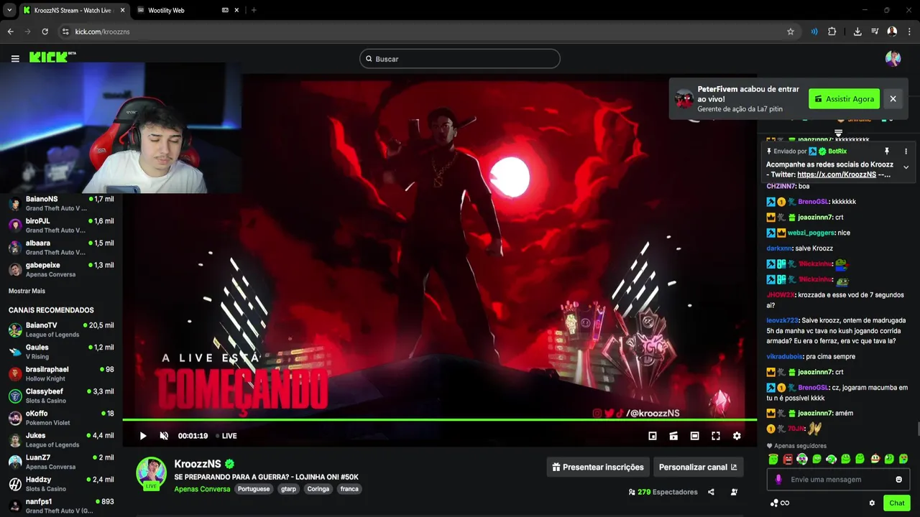Open the x.com/KroozzNS link
Viewport: 920px width, 517px height.
(837, 174)
